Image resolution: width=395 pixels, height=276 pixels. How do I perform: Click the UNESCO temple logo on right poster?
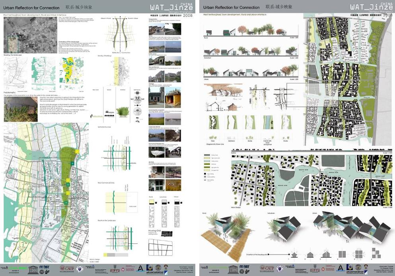(x=233, y=270)
